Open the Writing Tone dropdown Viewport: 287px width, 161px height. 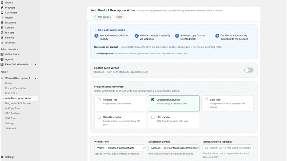pyautogui.click(x=120, y=148)
